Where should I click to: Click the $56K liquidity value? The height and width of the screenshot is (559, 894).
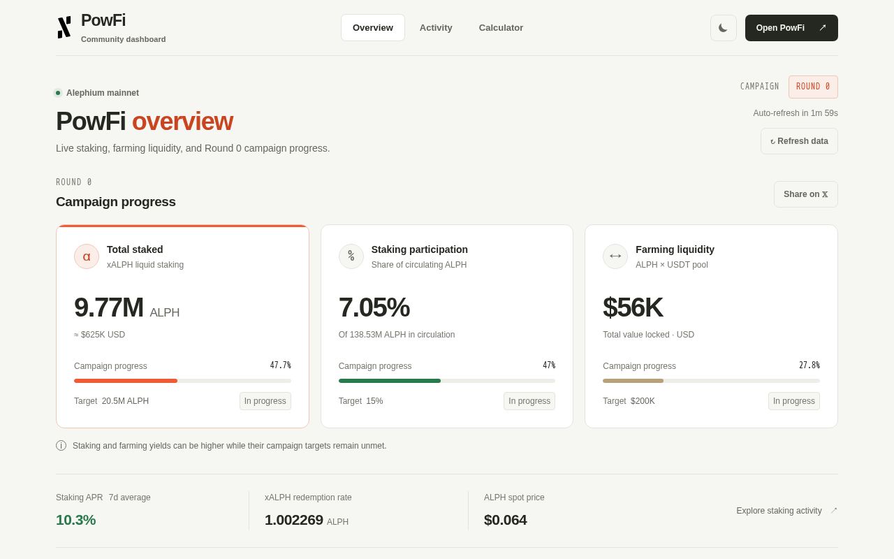coord(633,307)
